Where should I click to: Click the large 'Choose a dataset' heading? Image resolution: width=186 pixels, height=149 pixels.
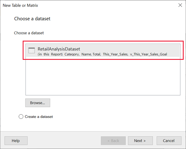tap(32, 19)
